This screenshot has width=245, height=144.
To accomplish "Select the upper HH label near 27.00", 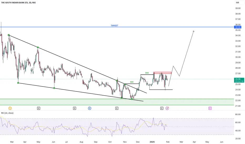I will 147,73.
